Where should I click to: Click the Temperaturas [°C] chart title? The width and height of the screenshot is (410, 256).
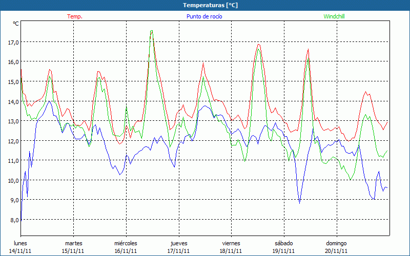pos(210,5)
